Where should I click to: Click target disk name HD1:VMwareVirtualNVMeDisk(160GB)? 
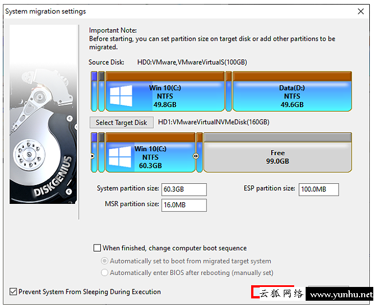point(213,122)
